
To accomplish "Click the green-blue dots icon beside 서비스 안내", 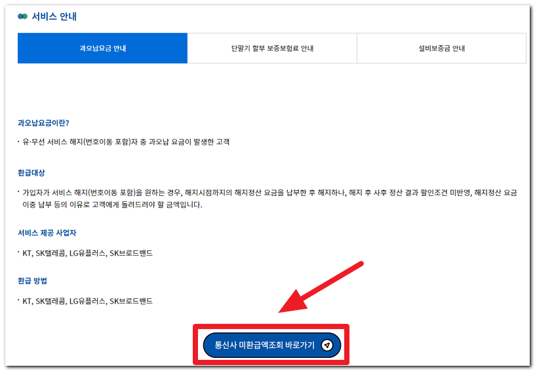I will [x=22, y=16].
